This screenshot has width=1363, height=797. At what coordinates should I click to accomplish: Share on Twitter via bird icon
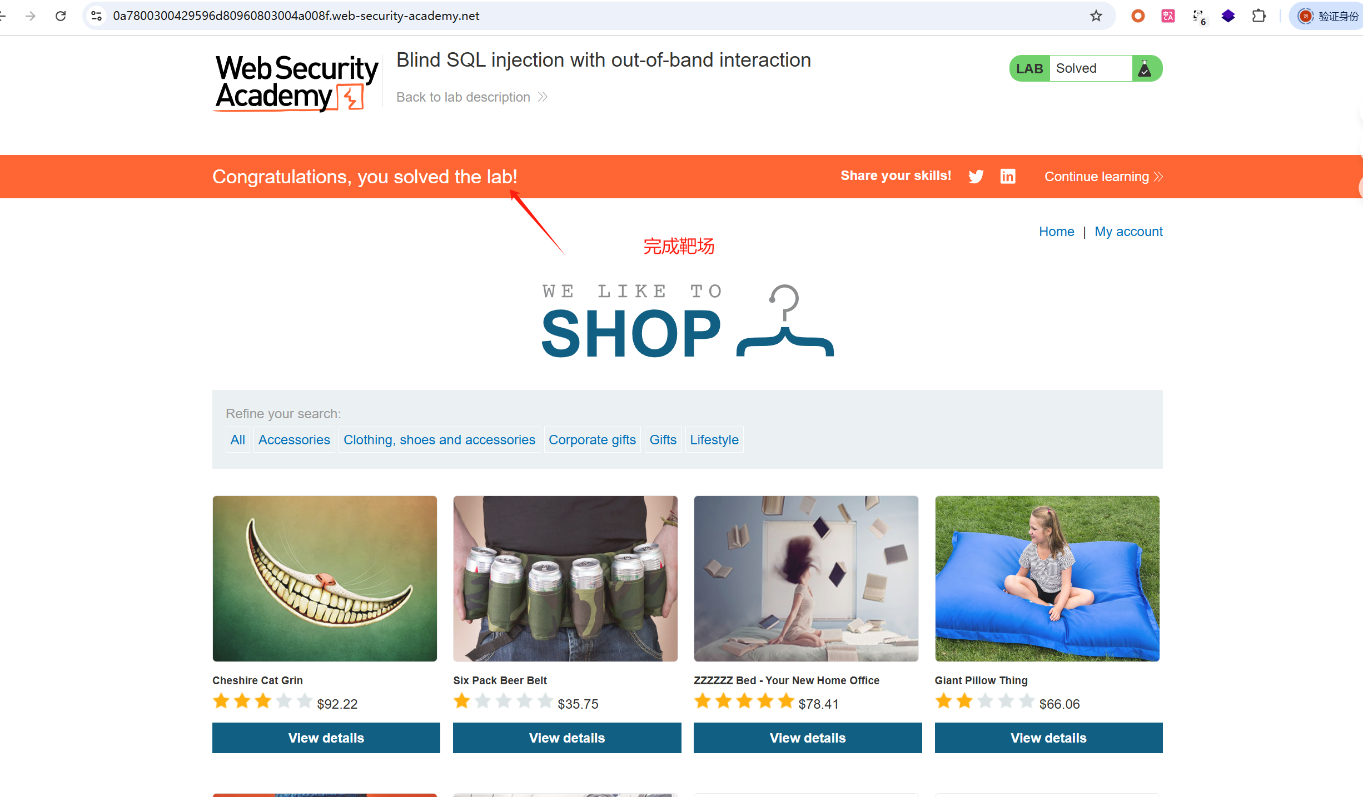(x=976, y=176)
